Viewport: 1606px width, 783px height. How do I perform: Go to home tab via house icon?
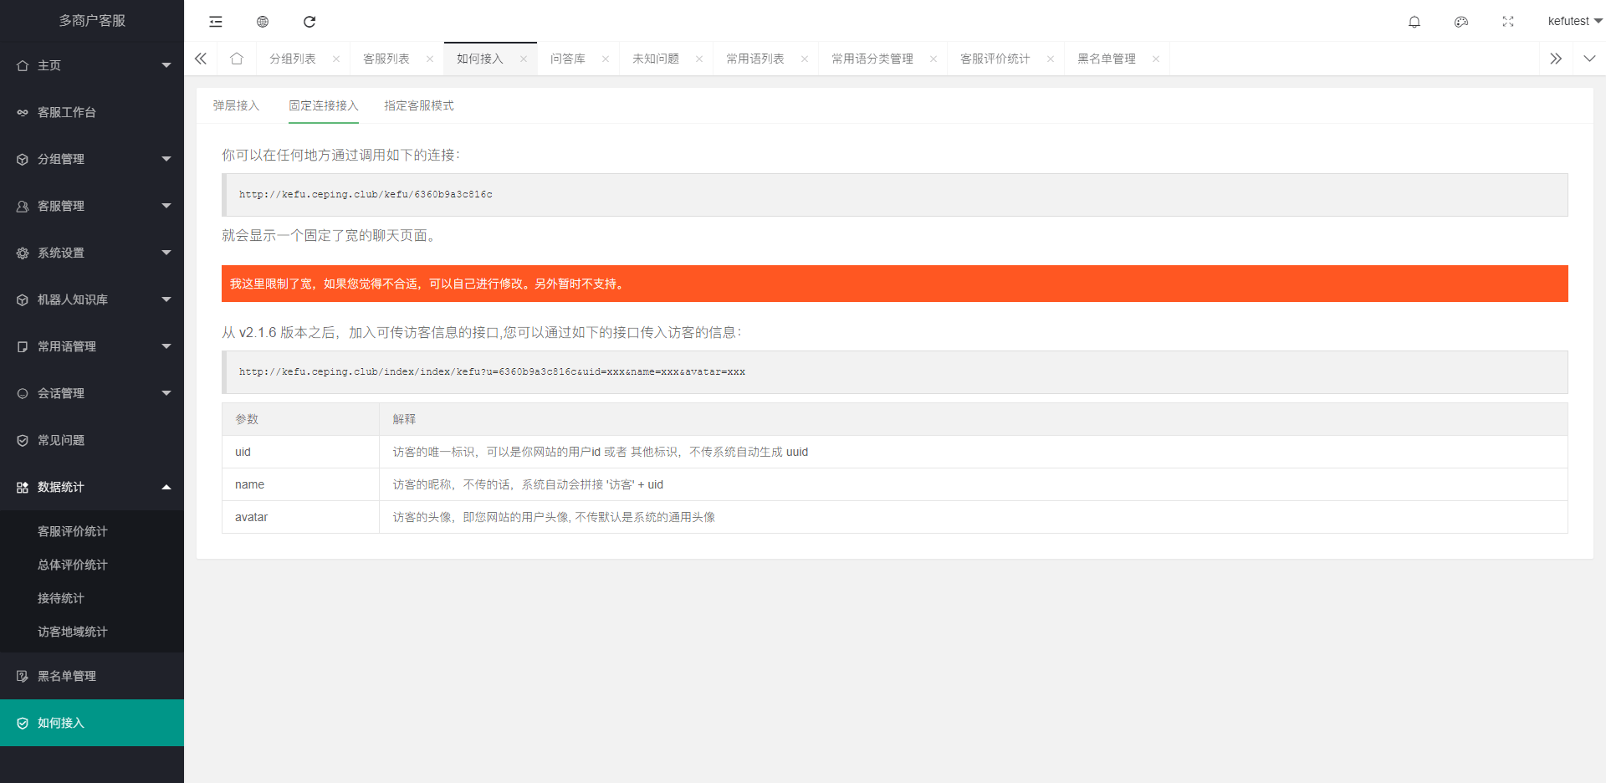[237, 59]
